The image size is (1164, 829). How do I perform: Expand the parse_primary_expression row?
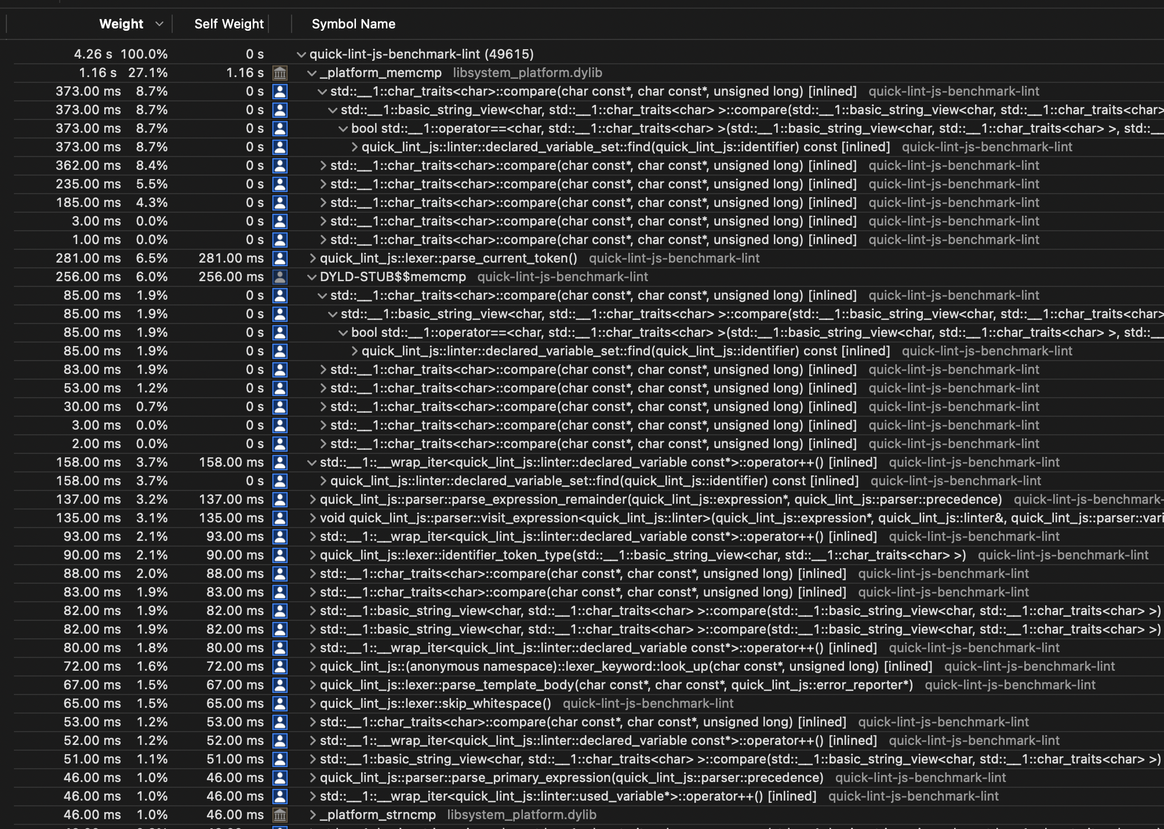pos(312,777)
